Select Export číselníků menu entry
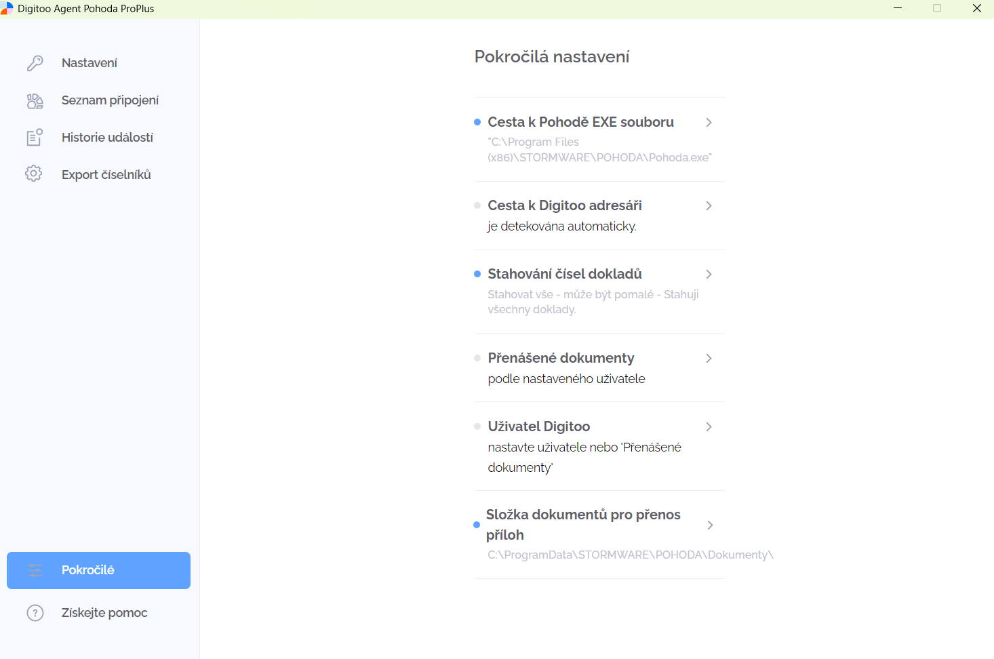The width and height of the screenshot is (994, 659). tap(106, 175)
